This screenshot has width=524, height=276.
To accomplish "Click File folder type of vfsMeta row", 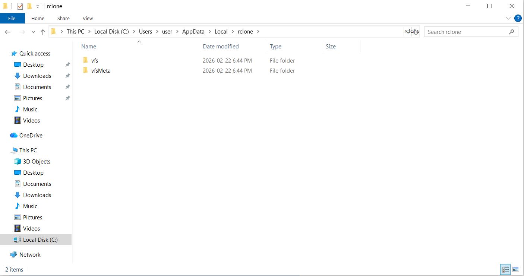I will pyautogui.click(x=282, y=70).
